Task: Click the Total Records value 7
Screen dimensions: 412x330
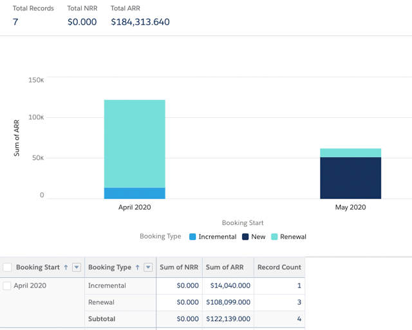Action: pyautogui.click(x=15, y=23)
